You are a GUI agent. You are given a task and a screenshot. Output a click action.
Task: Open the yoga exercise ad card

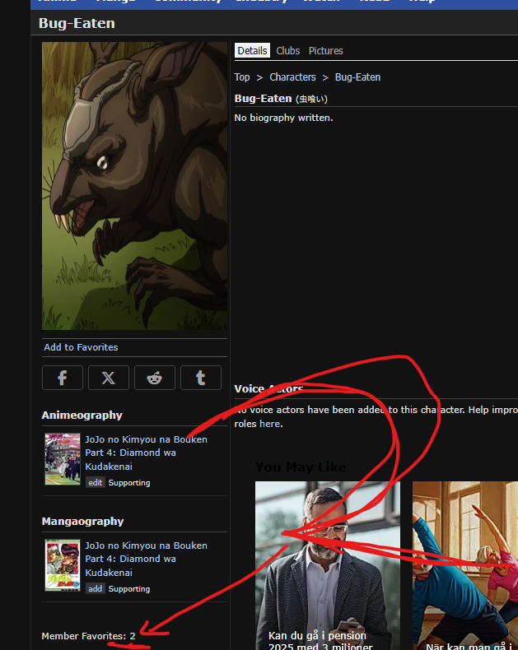[465, 565]
